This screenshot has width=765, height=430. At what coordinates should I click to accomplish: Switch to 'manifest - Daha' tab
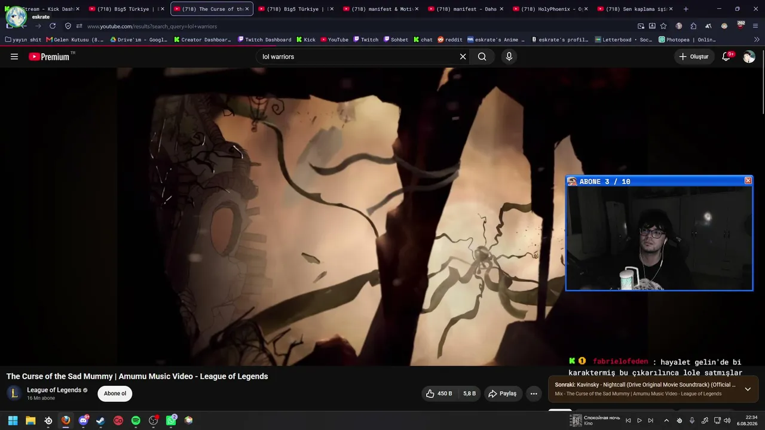pos(466,9)
